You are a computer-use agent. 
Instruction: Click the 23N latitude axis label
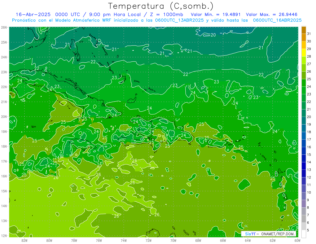(x=4, y=72)
